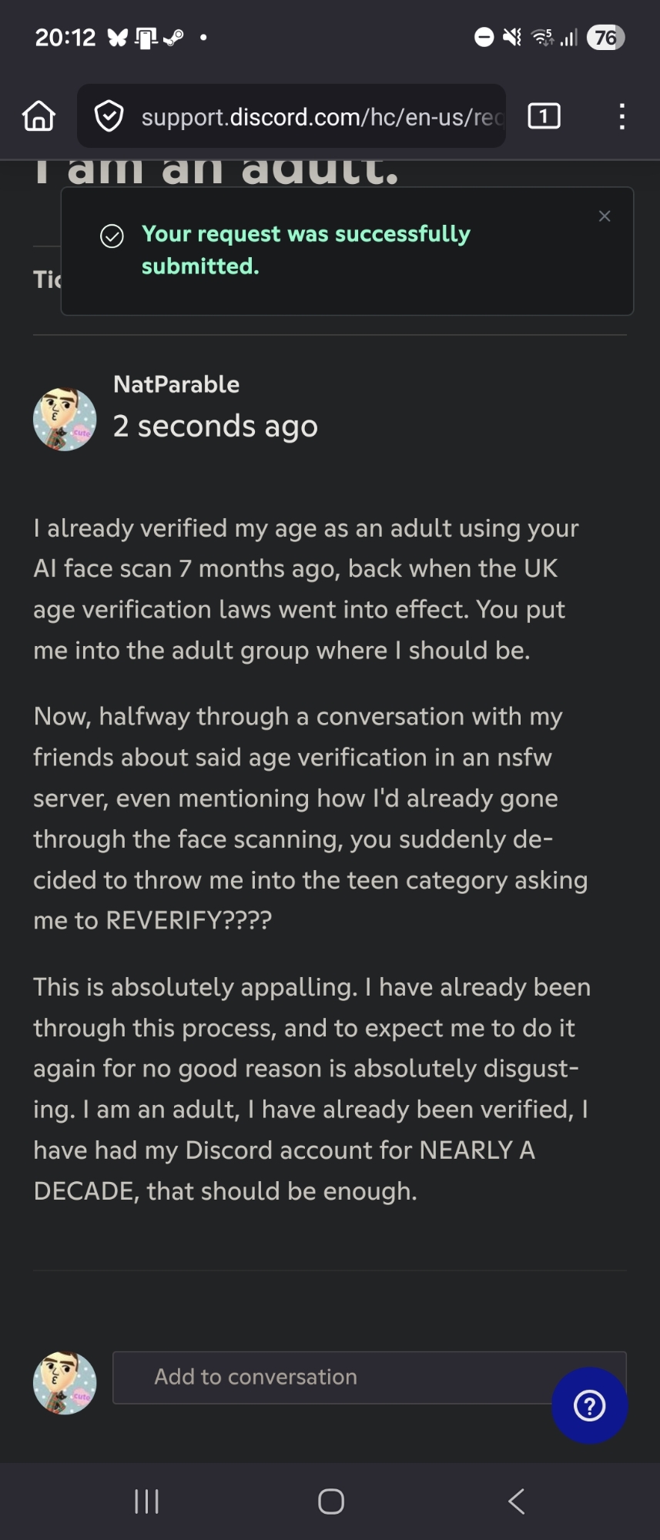Open the recent apps navigation button
Image resolution: width=660 pixels, height=1540 pixels.
tap(146, 1501)
